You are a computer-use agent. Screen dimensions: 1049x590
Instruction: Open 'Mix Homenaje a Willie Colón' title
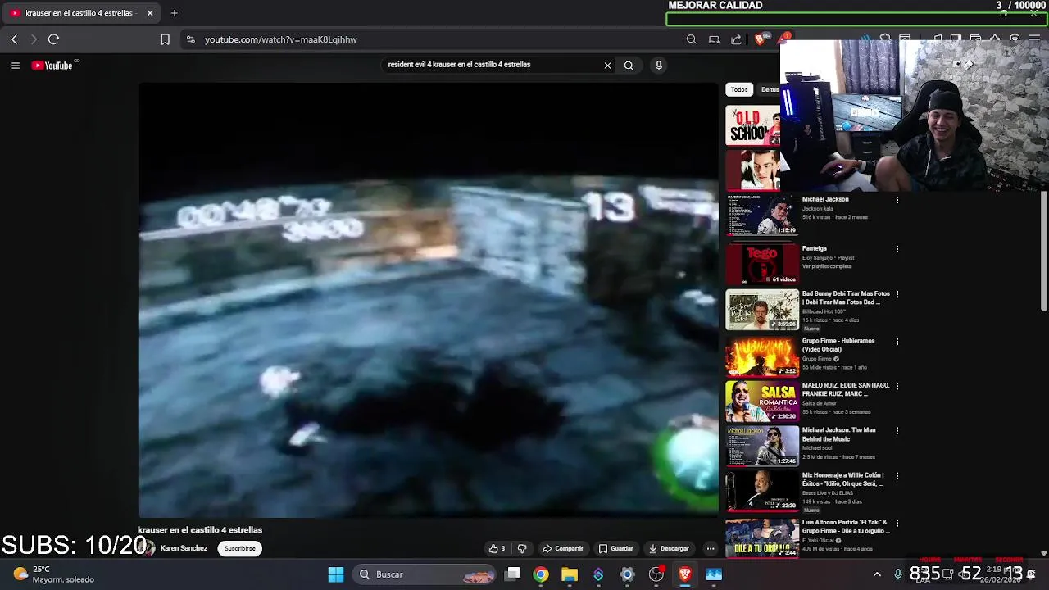(x=842, y=479)
